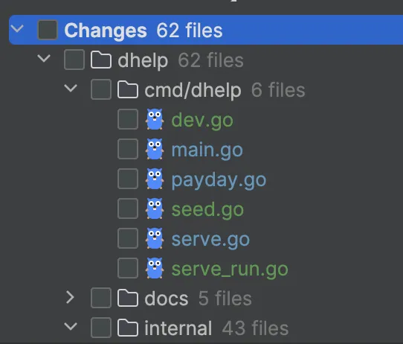Click the gopher icon beside seed.go
The width and height of the screenshot is (403, 344).
pyautogui.click(x=155, y=209)
